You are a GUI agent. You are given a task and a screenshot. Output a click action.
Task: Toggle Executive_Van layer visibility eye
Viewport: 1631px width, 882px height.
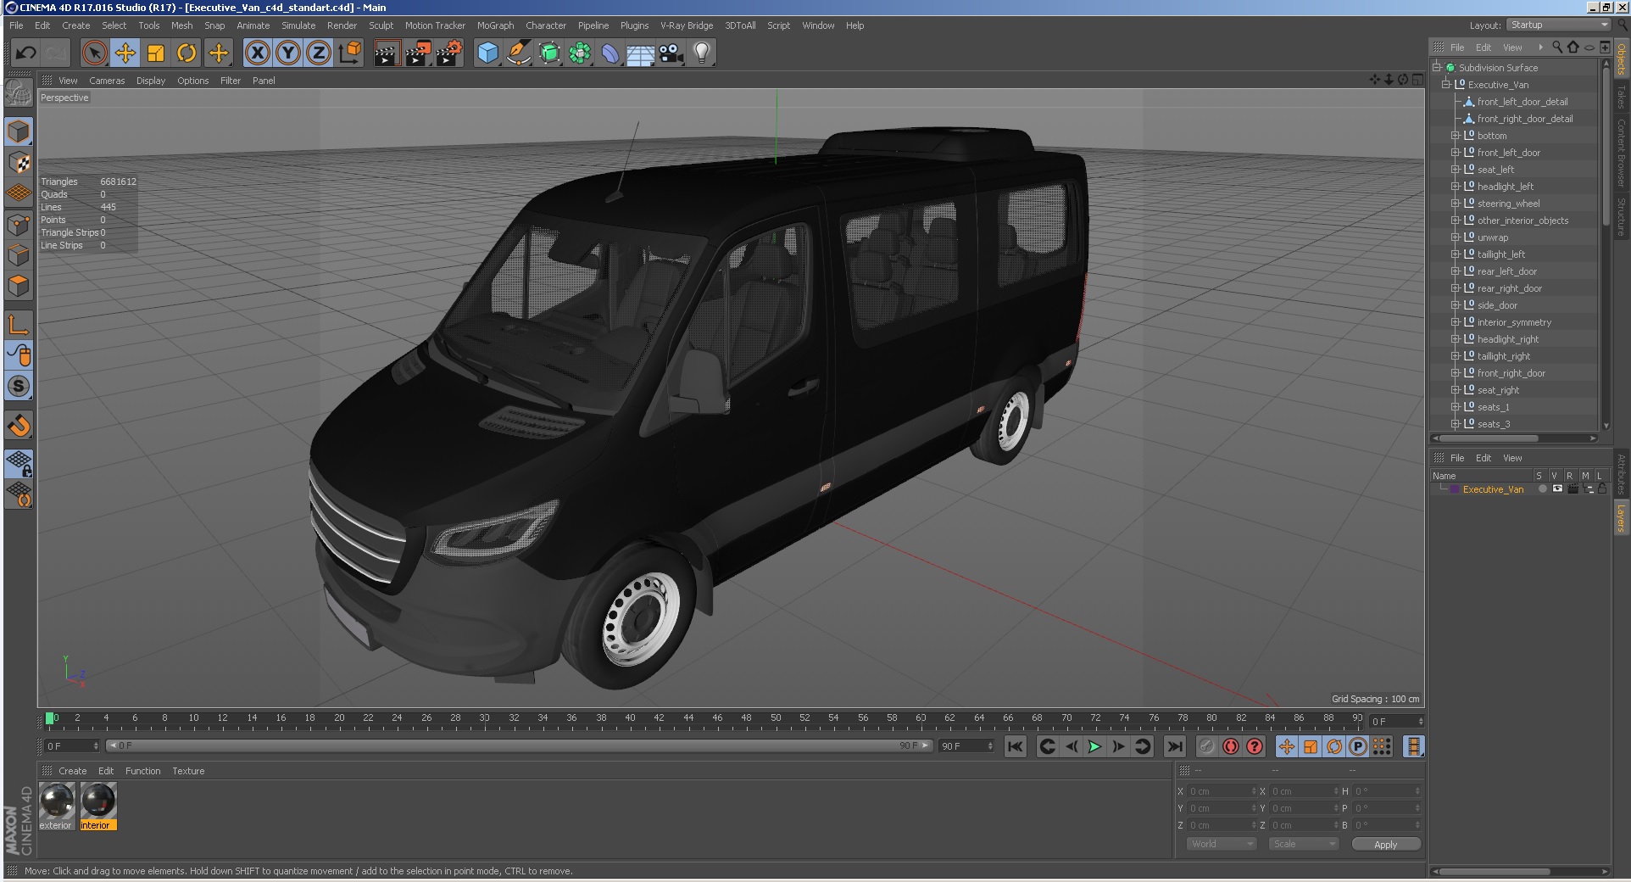tap(1557, 489)
